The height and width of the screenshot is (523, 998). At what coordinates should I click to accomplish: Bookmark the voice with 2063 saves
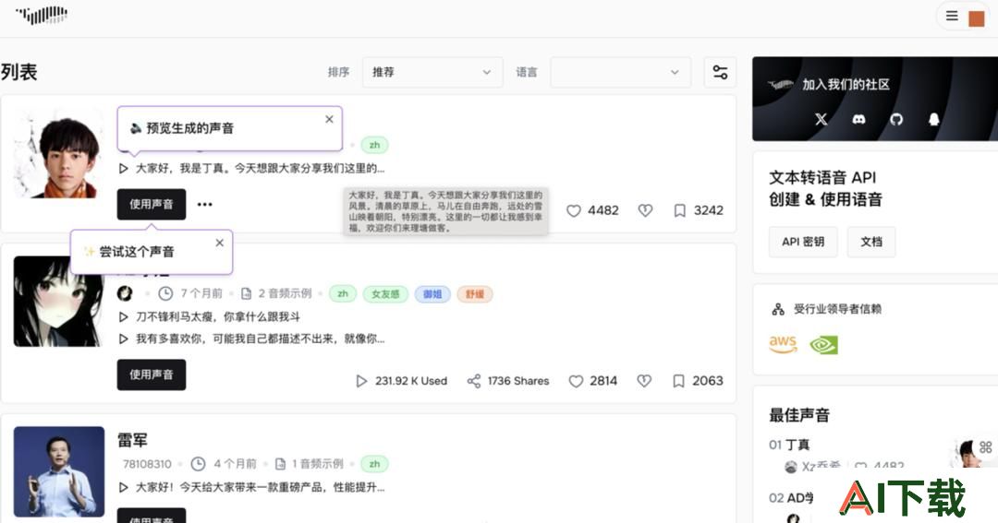click(x=678, y=381)
